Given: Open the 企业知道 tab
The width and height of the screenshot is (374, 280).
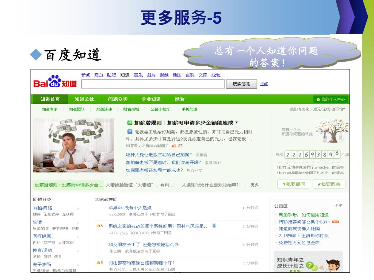Looking at the screenshot, I should [x=151, y=99].
